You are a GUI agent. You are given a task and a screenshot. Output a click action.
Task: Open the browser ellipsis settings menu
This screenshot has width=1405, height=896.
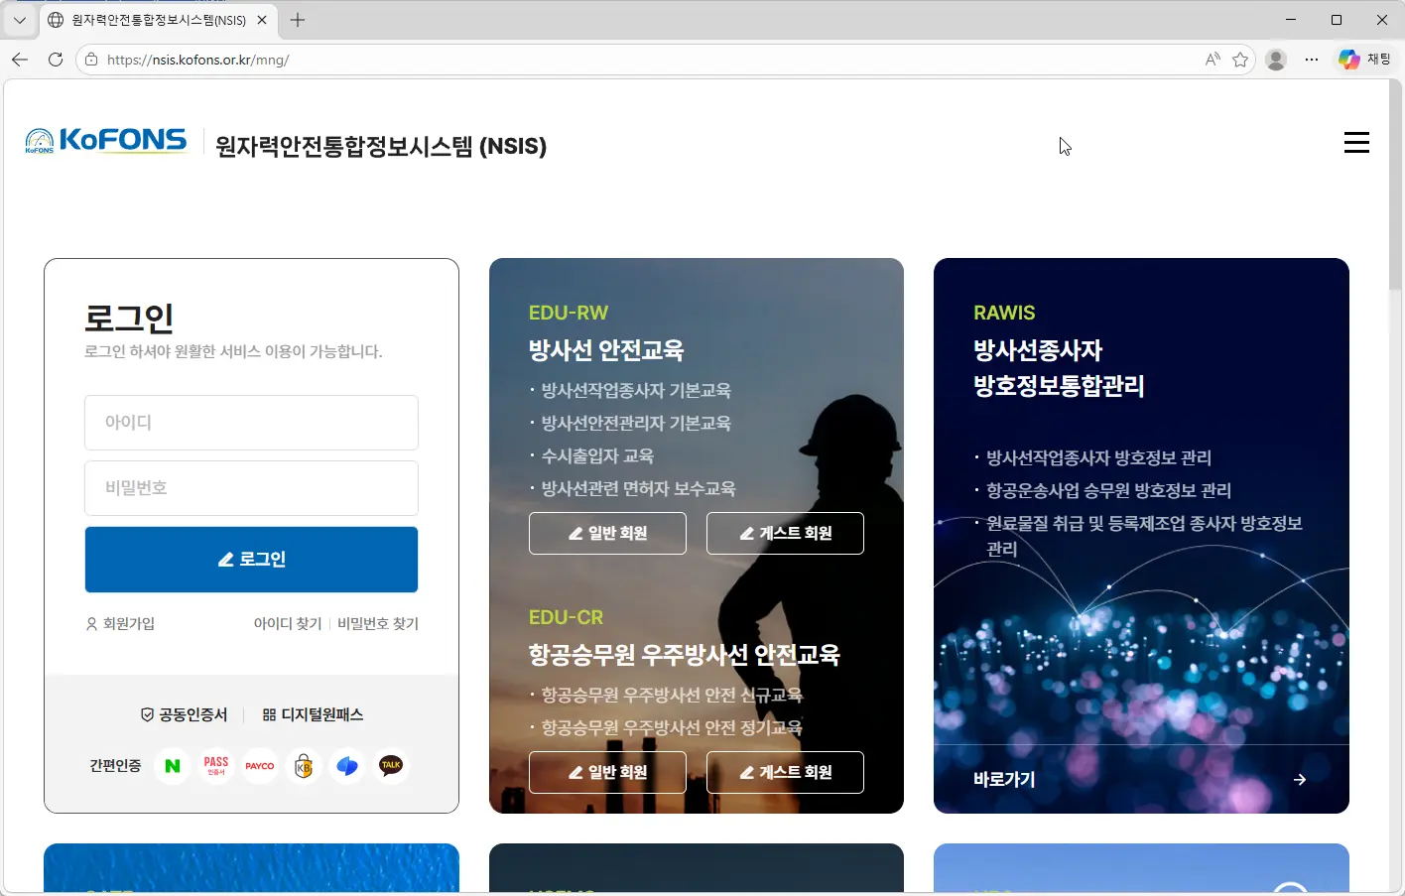(1312, 60)
